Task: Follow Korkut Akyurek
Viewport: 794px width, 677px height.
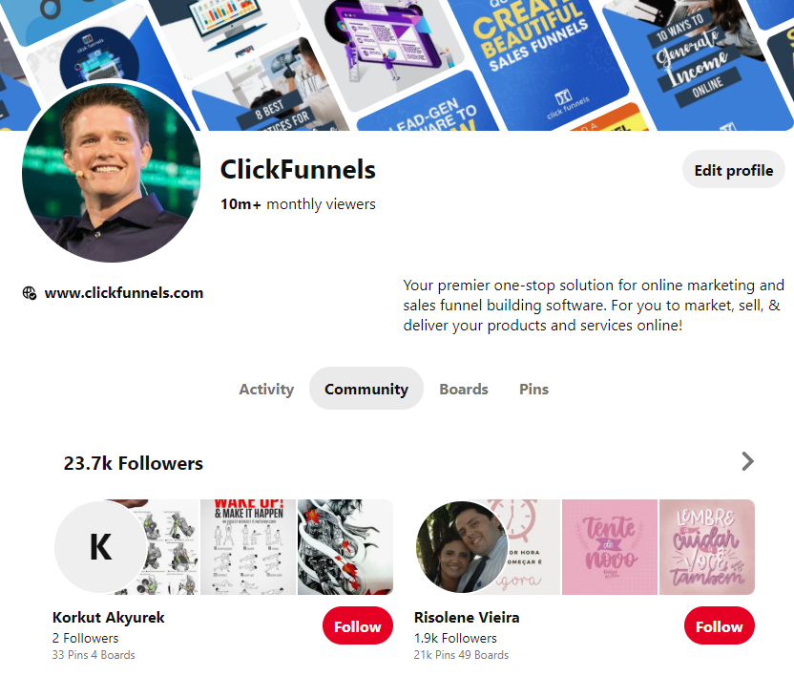Action: [x=358, y=626]
